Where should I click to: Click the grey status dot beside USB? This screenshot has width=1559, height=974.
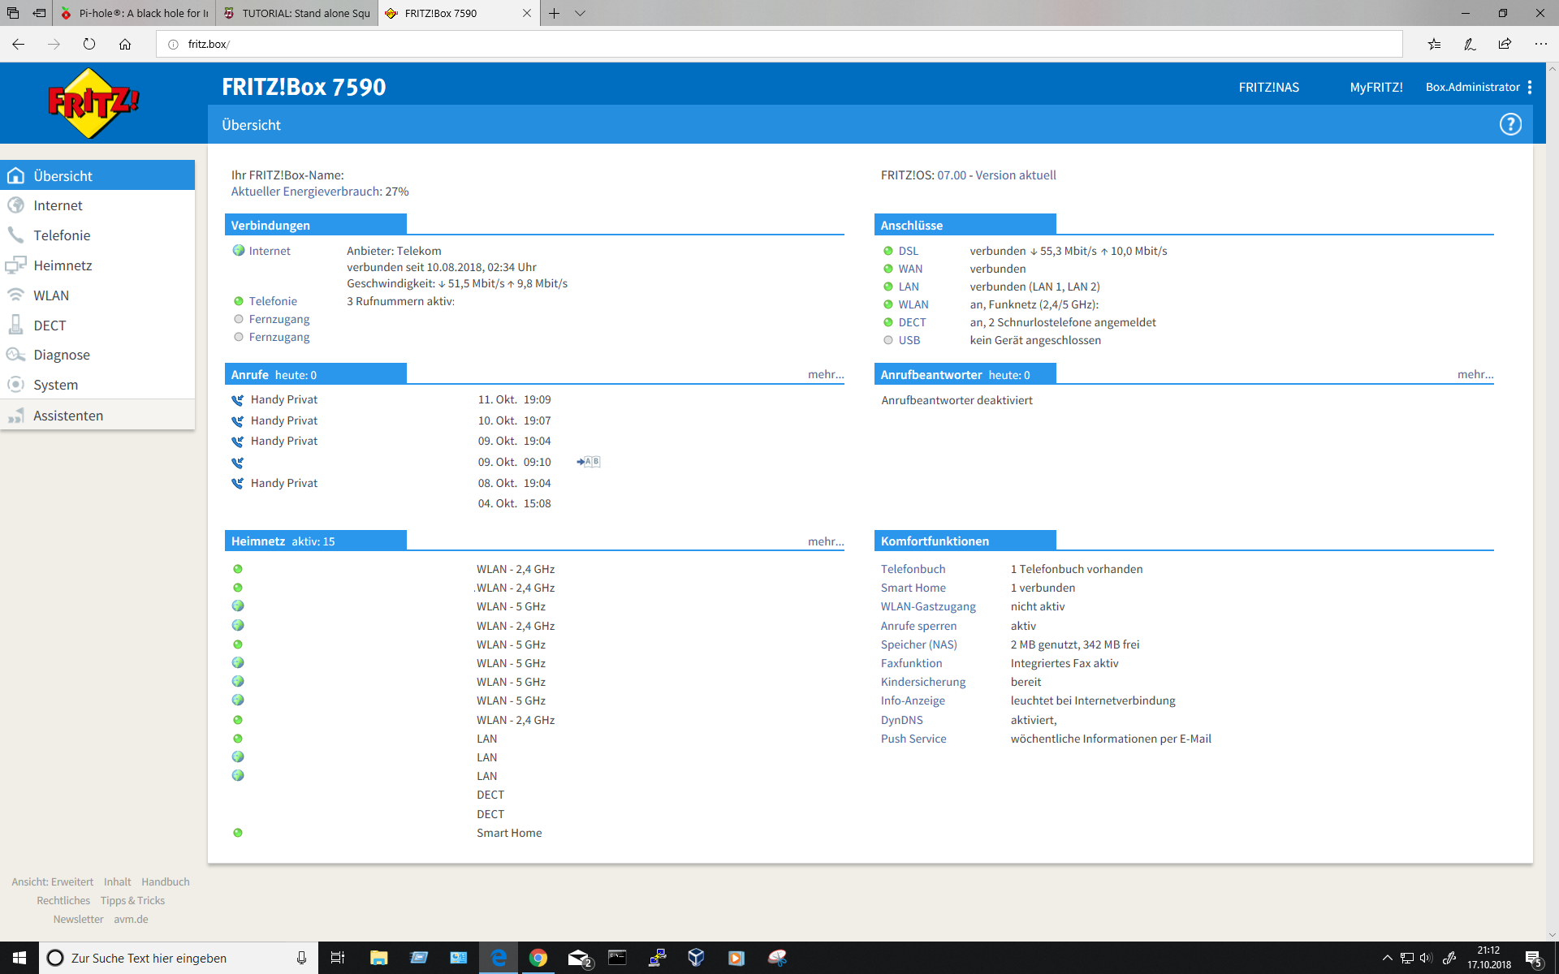coord(888,340)
